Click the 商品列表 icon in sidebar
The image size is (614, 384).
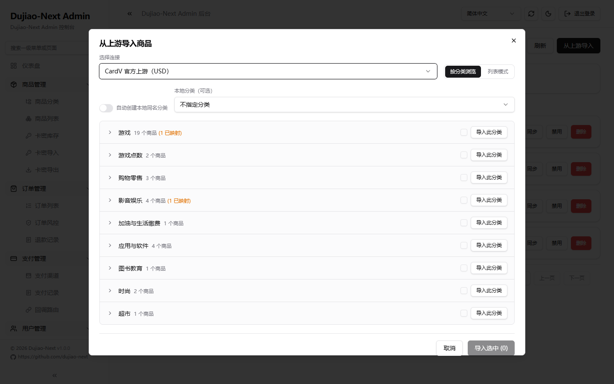(29, 119)
